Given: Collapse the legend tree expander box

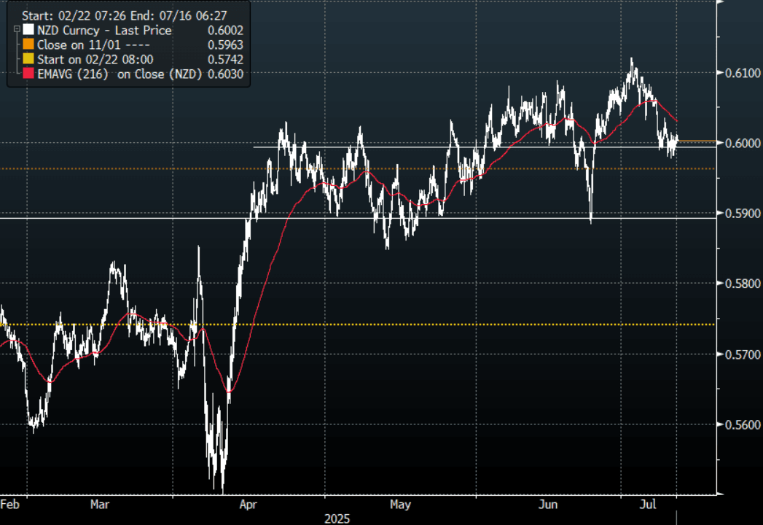Looking at the screenshot, I should tap(17, 29).
